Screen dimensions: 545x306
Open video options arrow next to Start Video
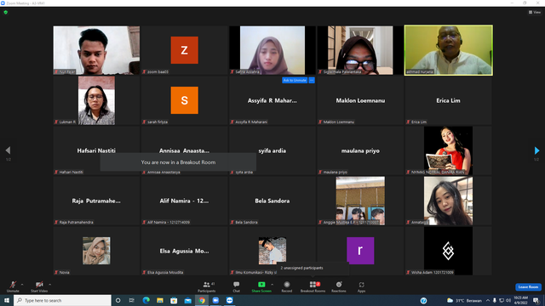click(50, 285)
